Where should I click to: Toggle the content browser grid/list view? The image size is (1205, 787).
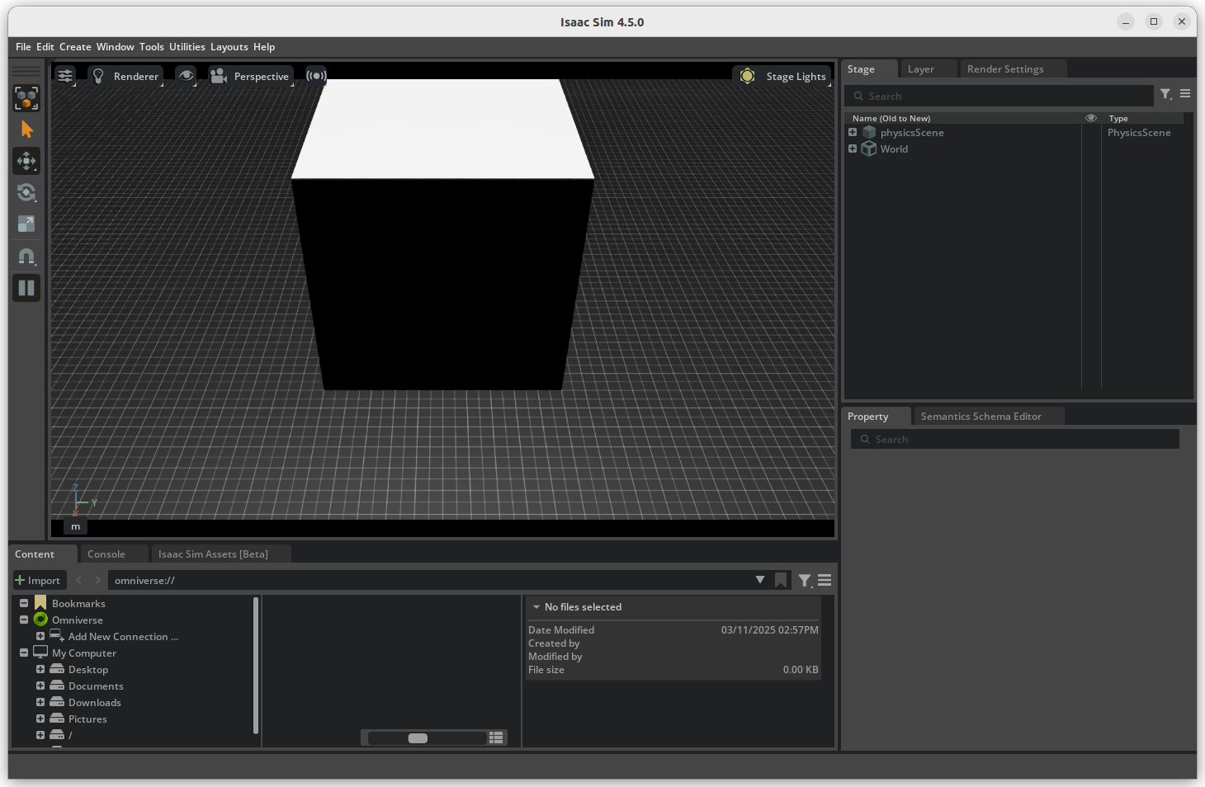(496, 738)
